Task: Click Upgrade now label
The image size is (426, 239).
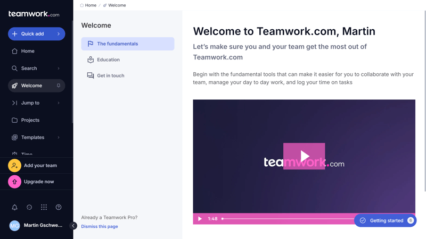Action: pos(39,182)
